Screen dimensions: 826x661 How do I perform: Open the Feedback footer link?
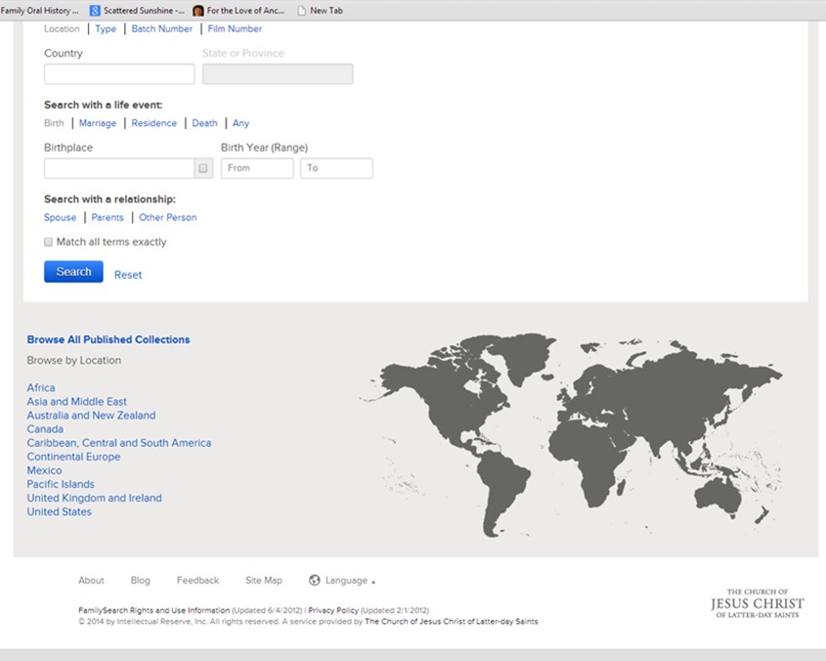pos(197,581)
